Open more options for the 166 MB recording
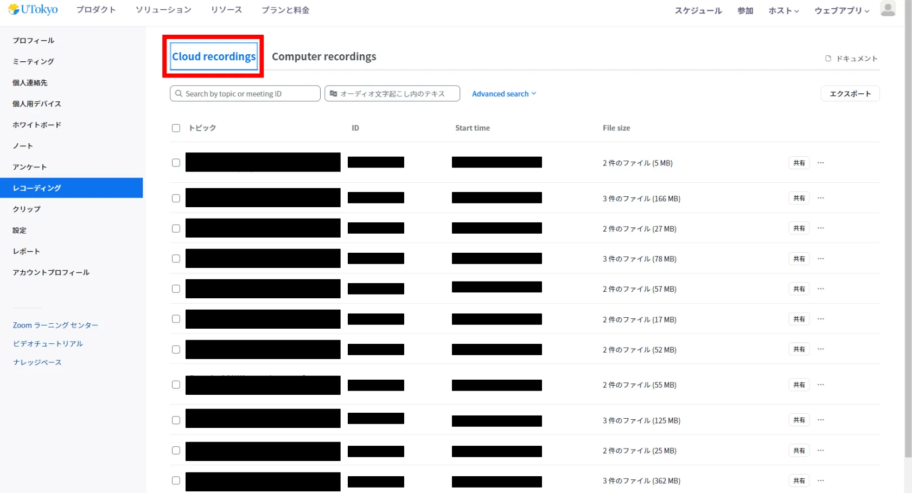Screen dimensions: 912x493 coord(820,198)
